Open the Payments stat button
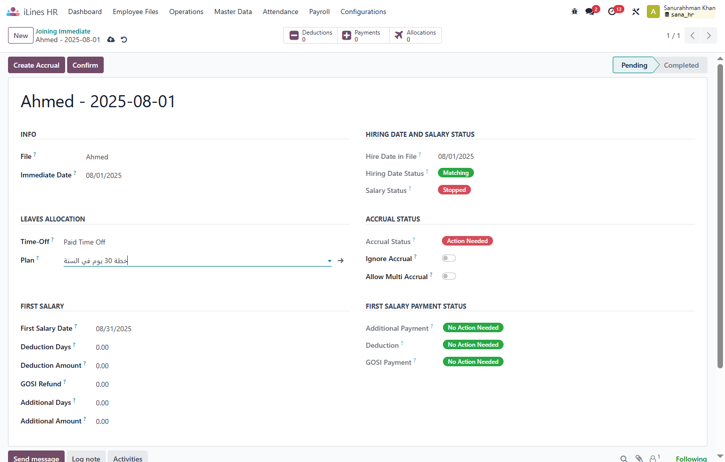Screen dimensions: 725x462 point(363,36)
